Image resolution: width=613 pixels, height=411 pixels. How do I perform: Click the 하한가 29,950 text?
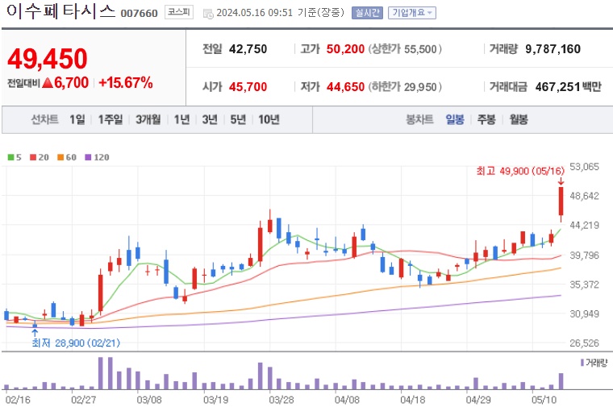(405, 86)
